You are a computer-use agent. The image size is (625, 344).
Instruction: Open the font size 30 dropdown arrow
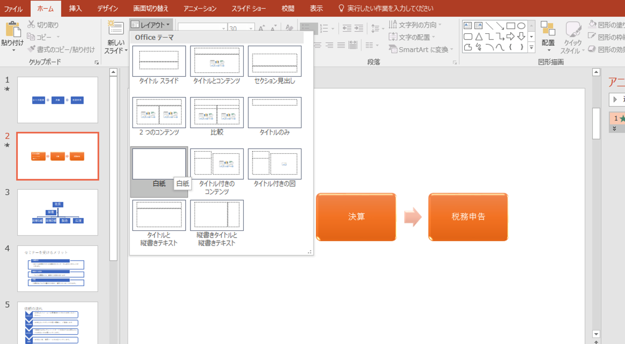click(x=251, y=28)
